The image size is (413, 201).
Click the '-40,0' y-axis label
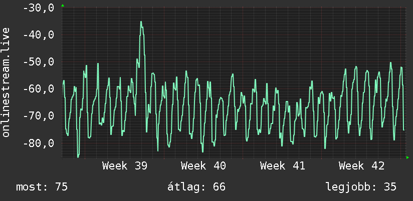tap(39, 35)
